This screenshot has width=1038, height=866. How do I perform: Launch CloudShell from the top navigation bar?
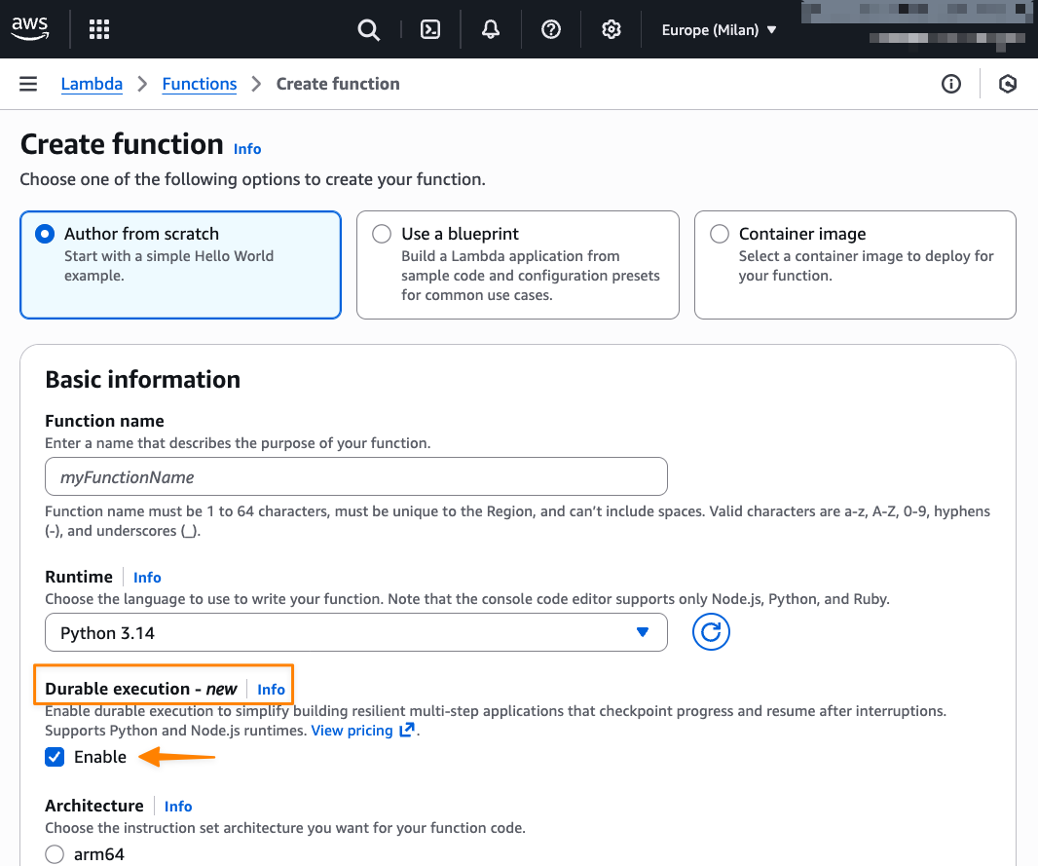429,29
